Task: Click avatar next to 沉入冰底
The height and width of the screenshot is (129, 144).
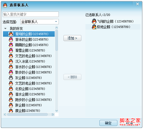Action: (11, 61)
